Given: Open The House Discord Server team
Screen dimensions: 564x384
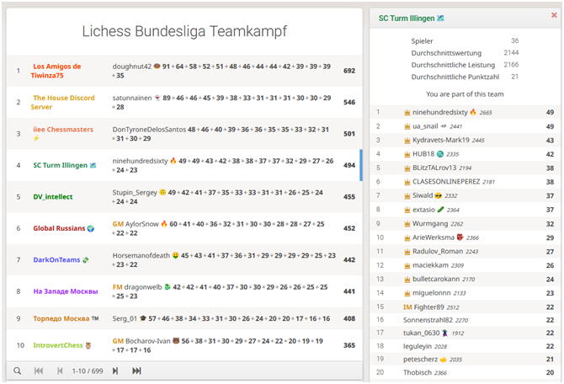Looking at the screenshot, I should (x=63, y=102).
